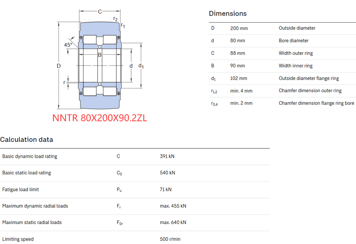
Task: Click the Chamfer dimension flange ring bore label
Action: click(316, 103)
